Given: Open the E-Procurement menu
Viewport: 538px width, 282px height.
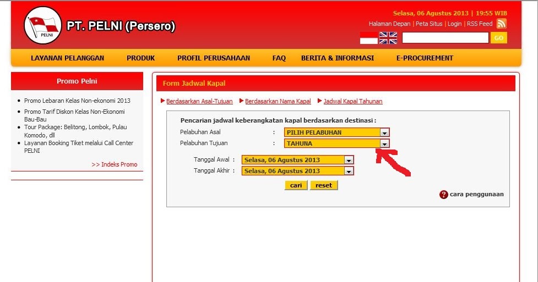Looking at the screenshot, I should coord(425,58).
